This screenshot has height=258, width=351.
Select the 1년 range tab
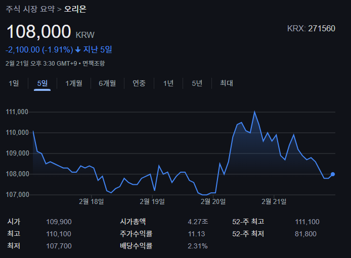(x=168, y=83)
